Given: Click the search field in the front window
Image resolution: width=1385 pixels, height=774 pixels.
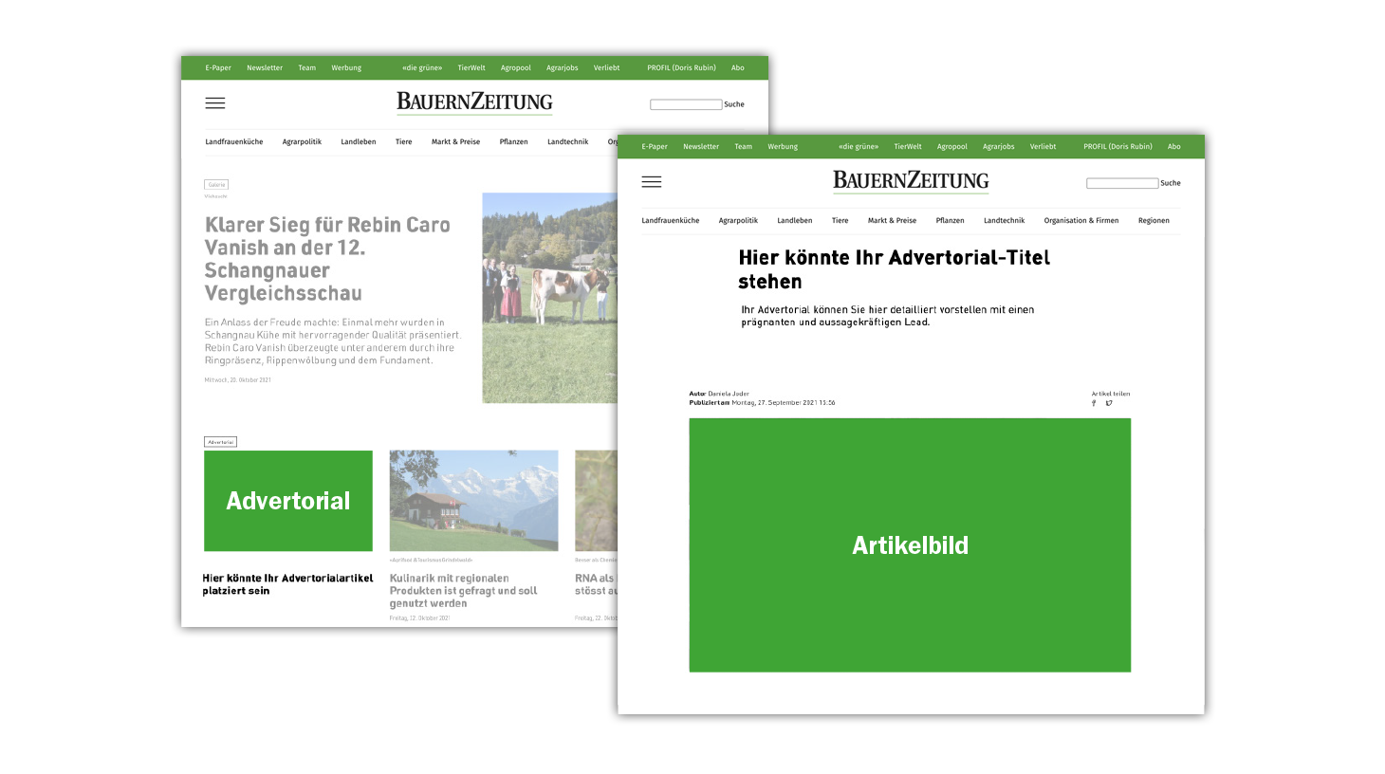Looking at the screenshot, I should coord(1121,183).
